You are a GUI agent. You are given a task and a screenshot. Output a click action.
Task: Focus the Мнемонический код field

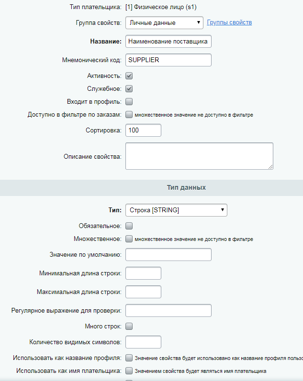(x=168, y=60)
